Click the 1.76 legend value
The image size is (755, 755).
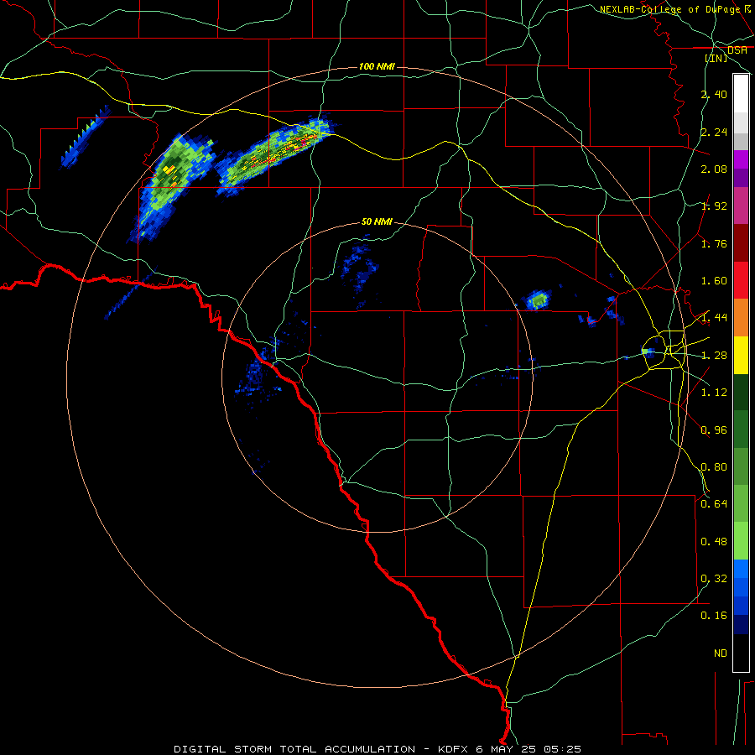[x=714, y=243]
